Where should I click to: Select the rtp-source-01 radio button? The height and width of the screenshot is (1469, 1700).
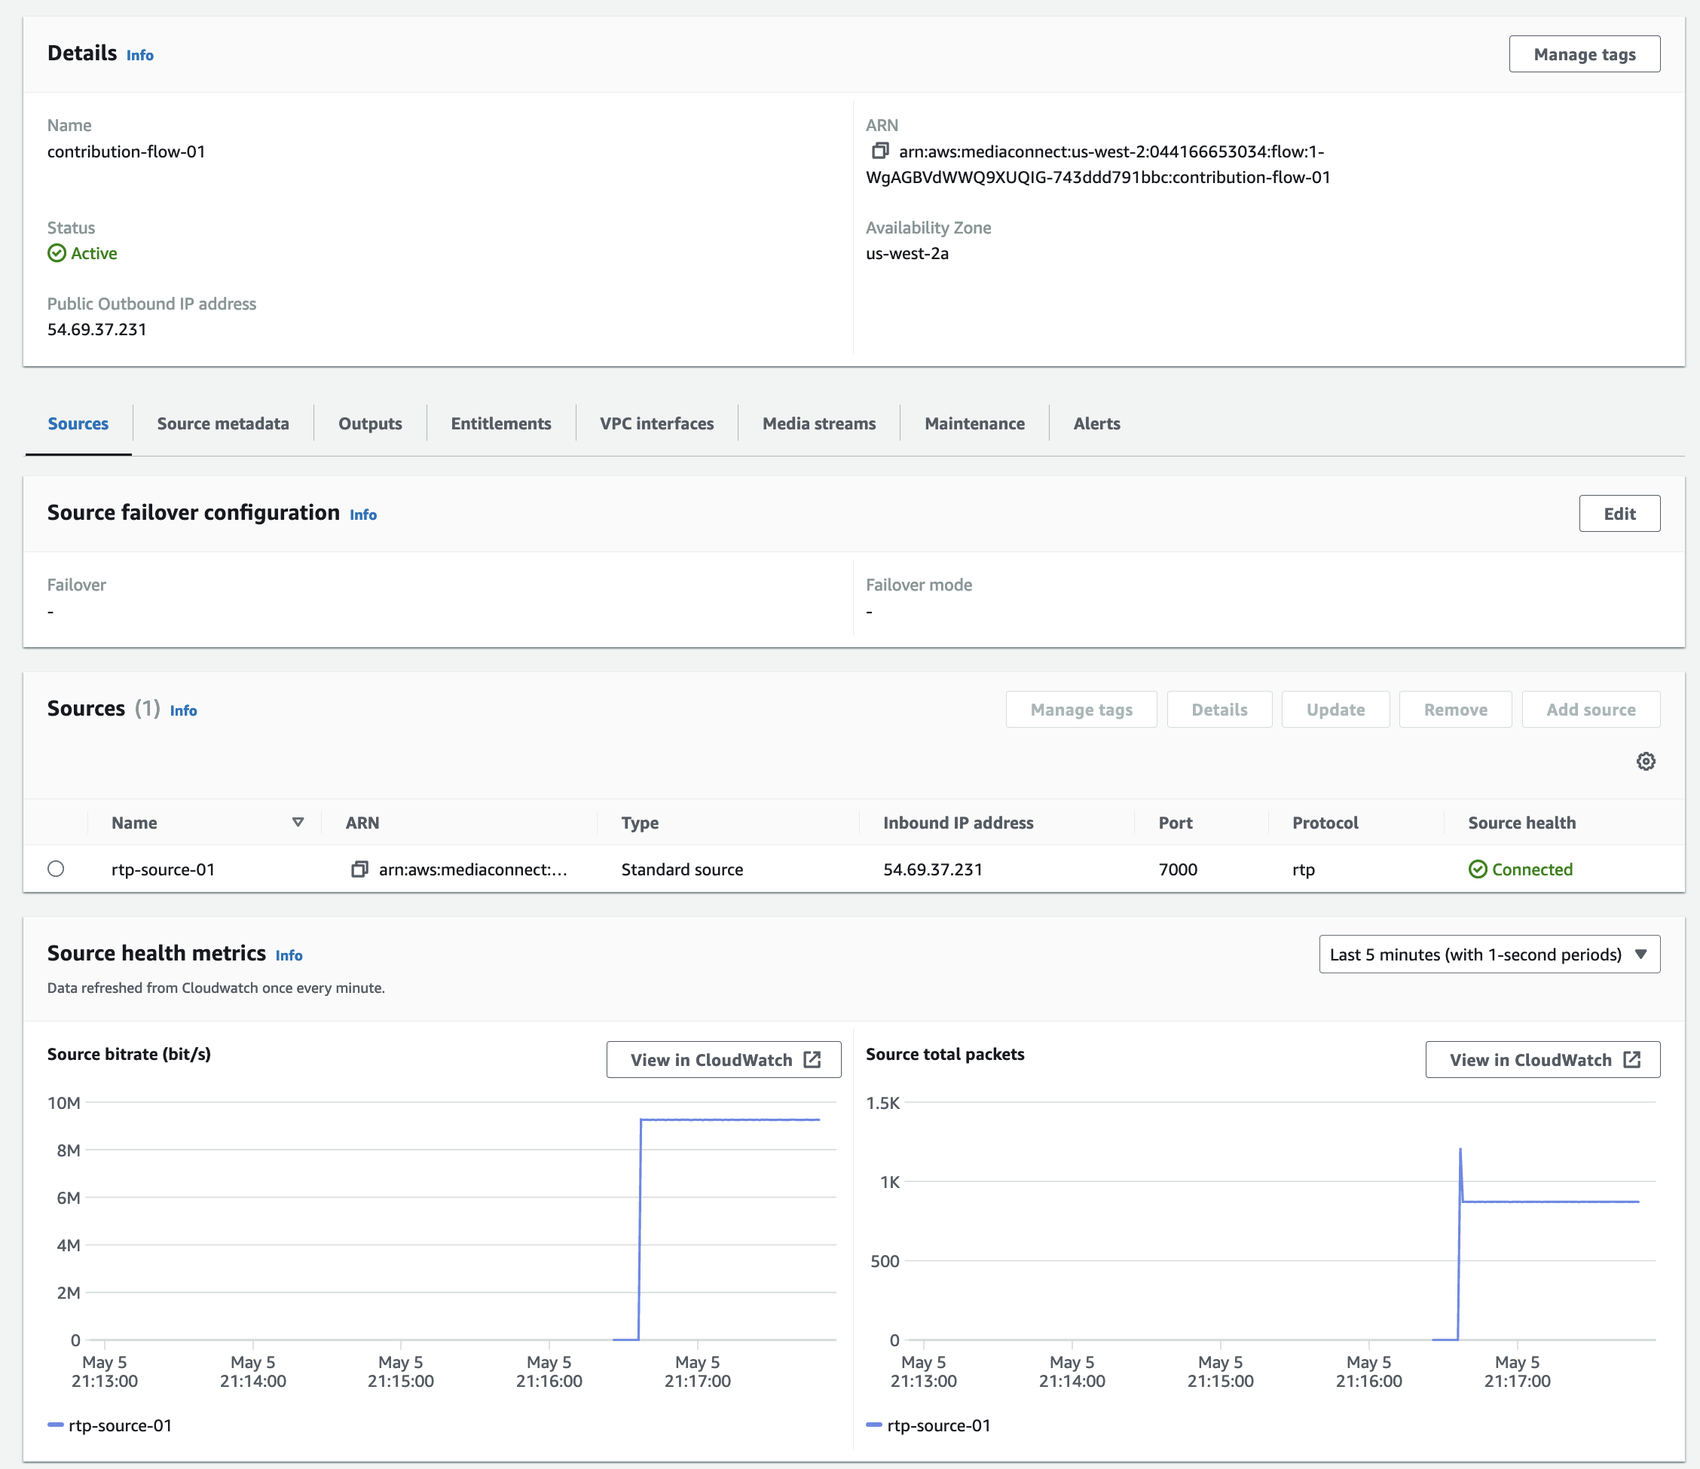(x=56, y=869)
